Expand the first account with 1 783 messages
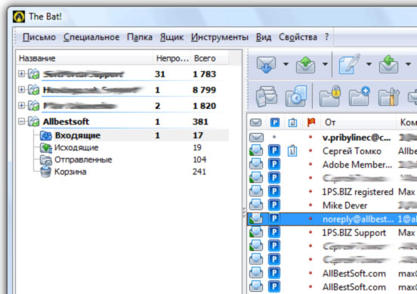The width and height of the screenshot is (417, 294). 22,74
